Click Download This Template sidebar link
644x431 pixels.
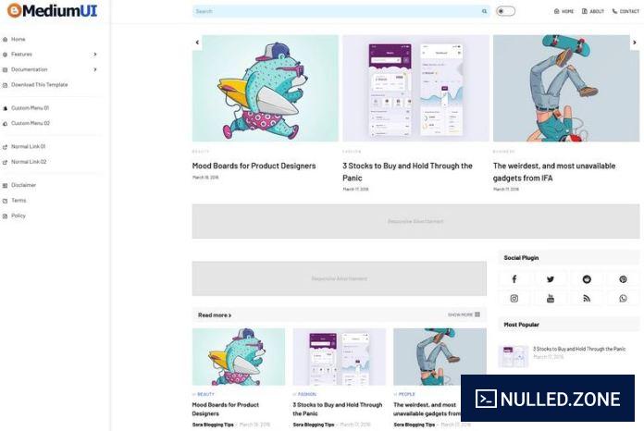click(40, 84)
